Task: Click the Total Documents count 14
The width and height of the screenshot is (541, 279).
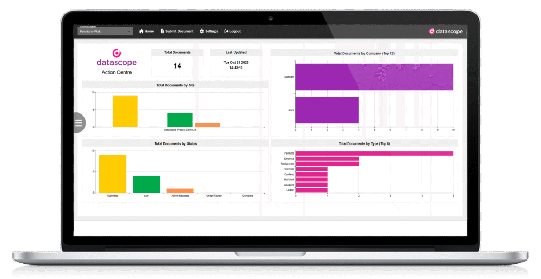Action: coord(178,66)
